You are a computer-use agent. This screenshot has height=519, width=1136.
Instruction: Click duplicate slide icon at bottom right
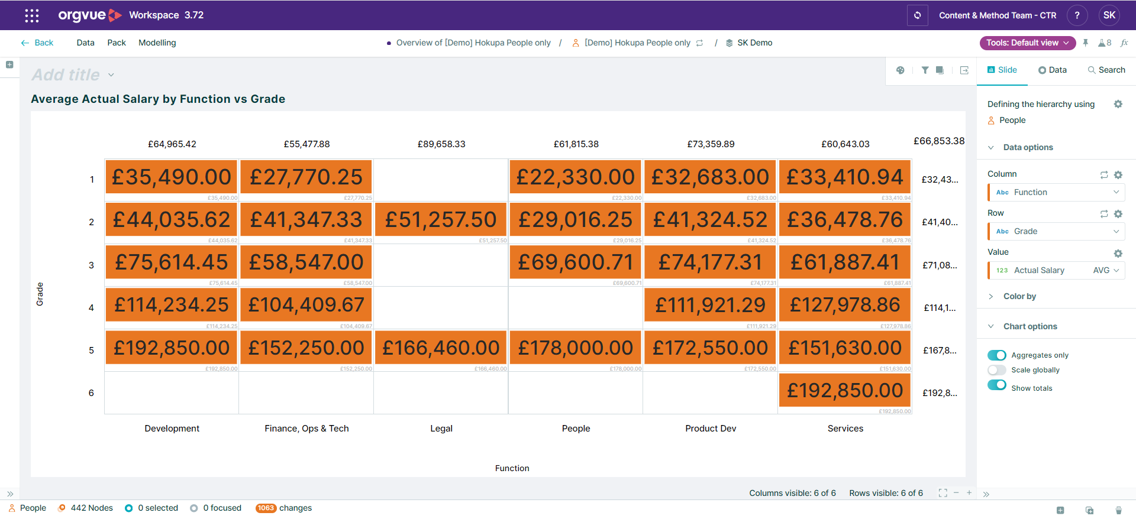click(x=1089, y=510)
